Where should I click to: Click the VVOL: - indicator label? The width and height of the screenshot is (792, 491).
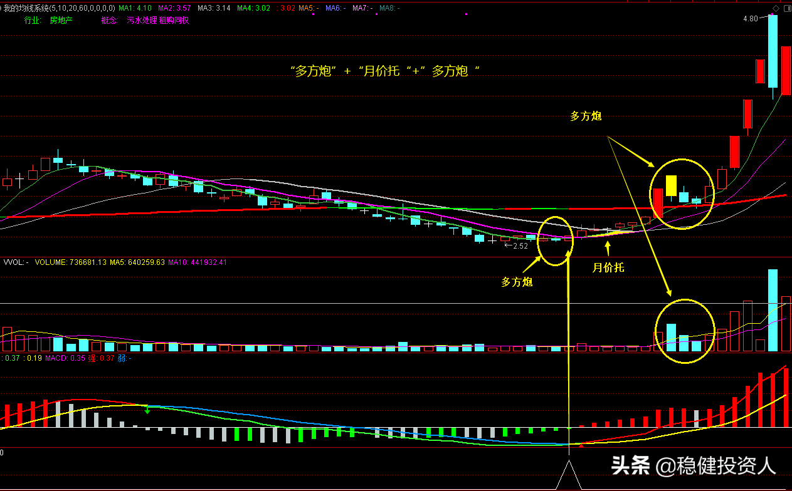[x=16, y=262]
